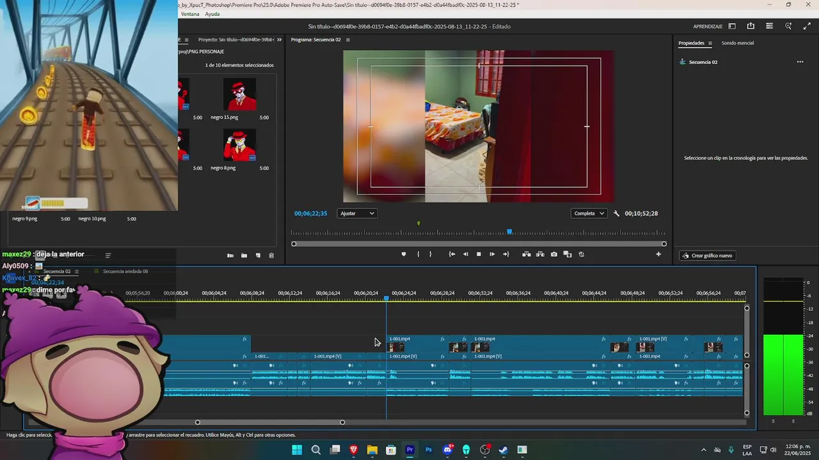Click the search icon in top bar
This screenshot has height=460, width=819.
(x=788, y=26)
